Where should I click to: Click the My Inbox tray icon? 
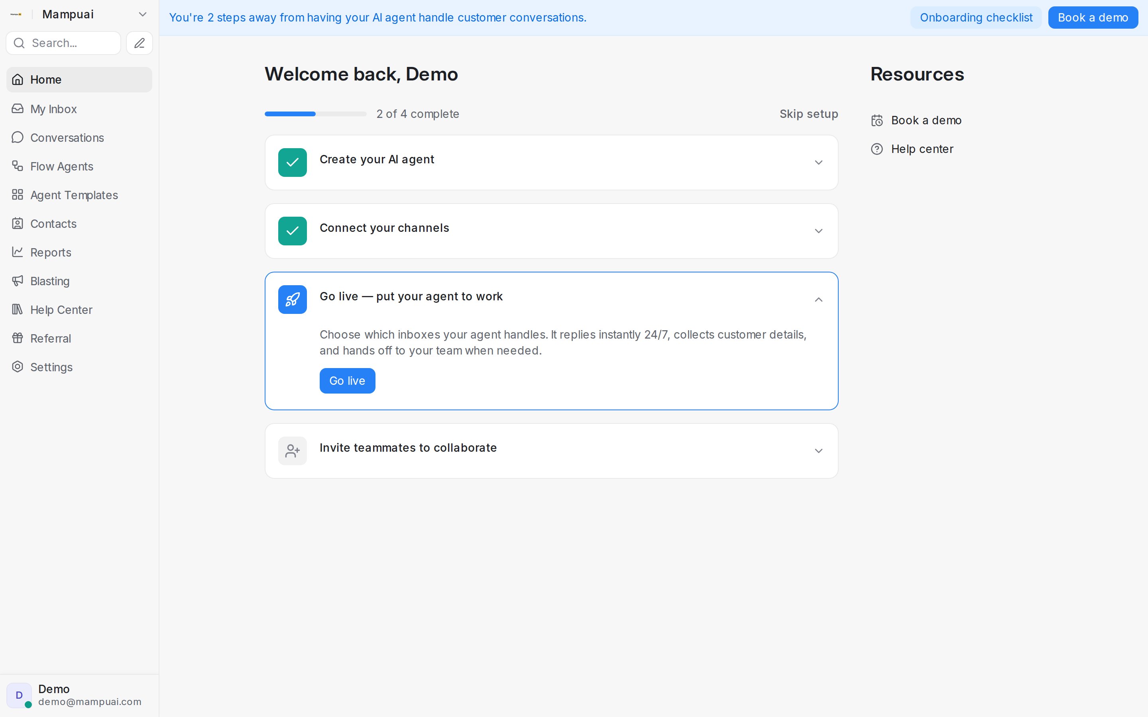tap(18, 109)
